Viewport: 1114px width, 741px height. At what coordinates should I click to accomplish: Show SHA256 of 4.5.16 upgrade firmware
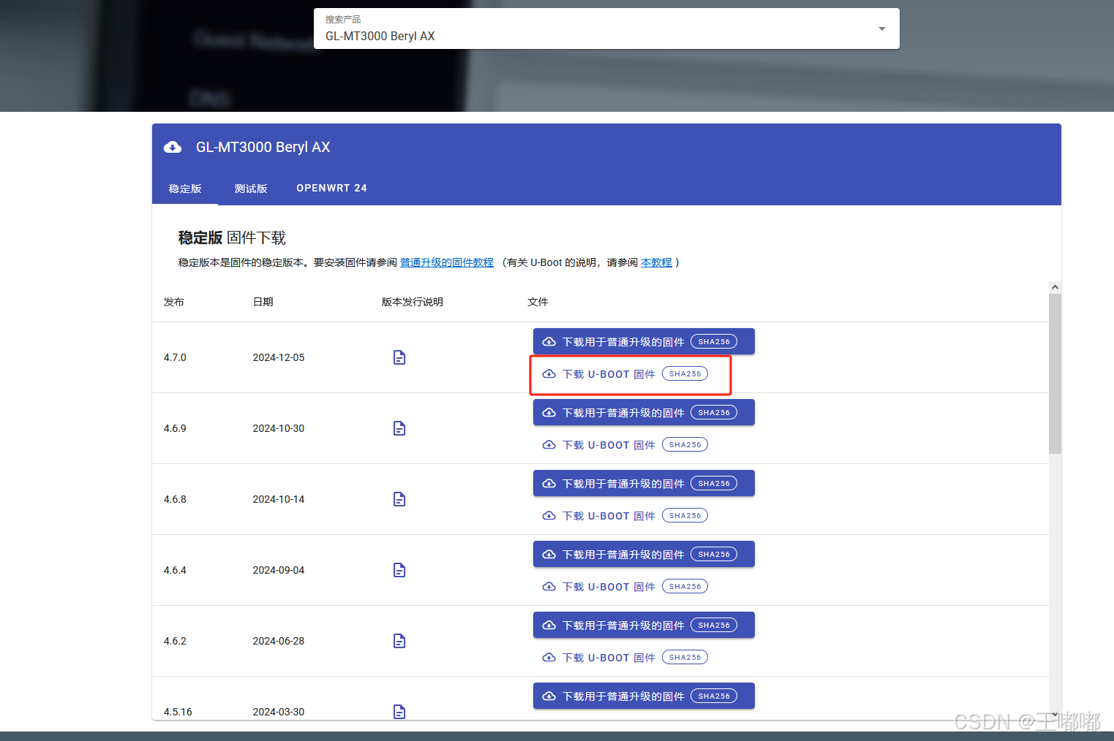(x=714, y=696)
